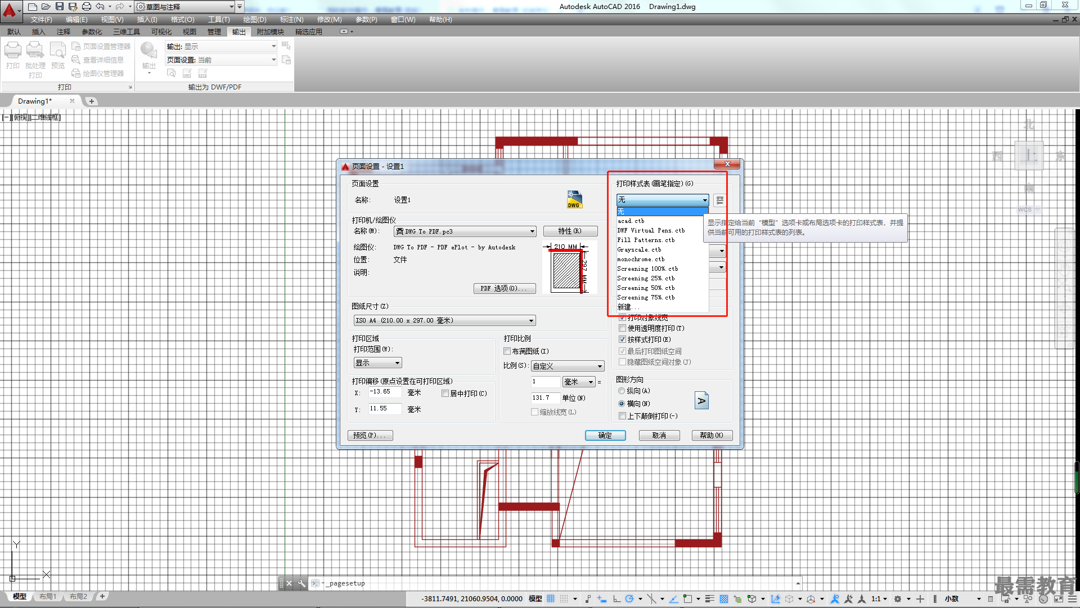Open the plot style table editor icon
Image resolution: width=1080 pixels, height=608 pixels.
coord(719,200)
